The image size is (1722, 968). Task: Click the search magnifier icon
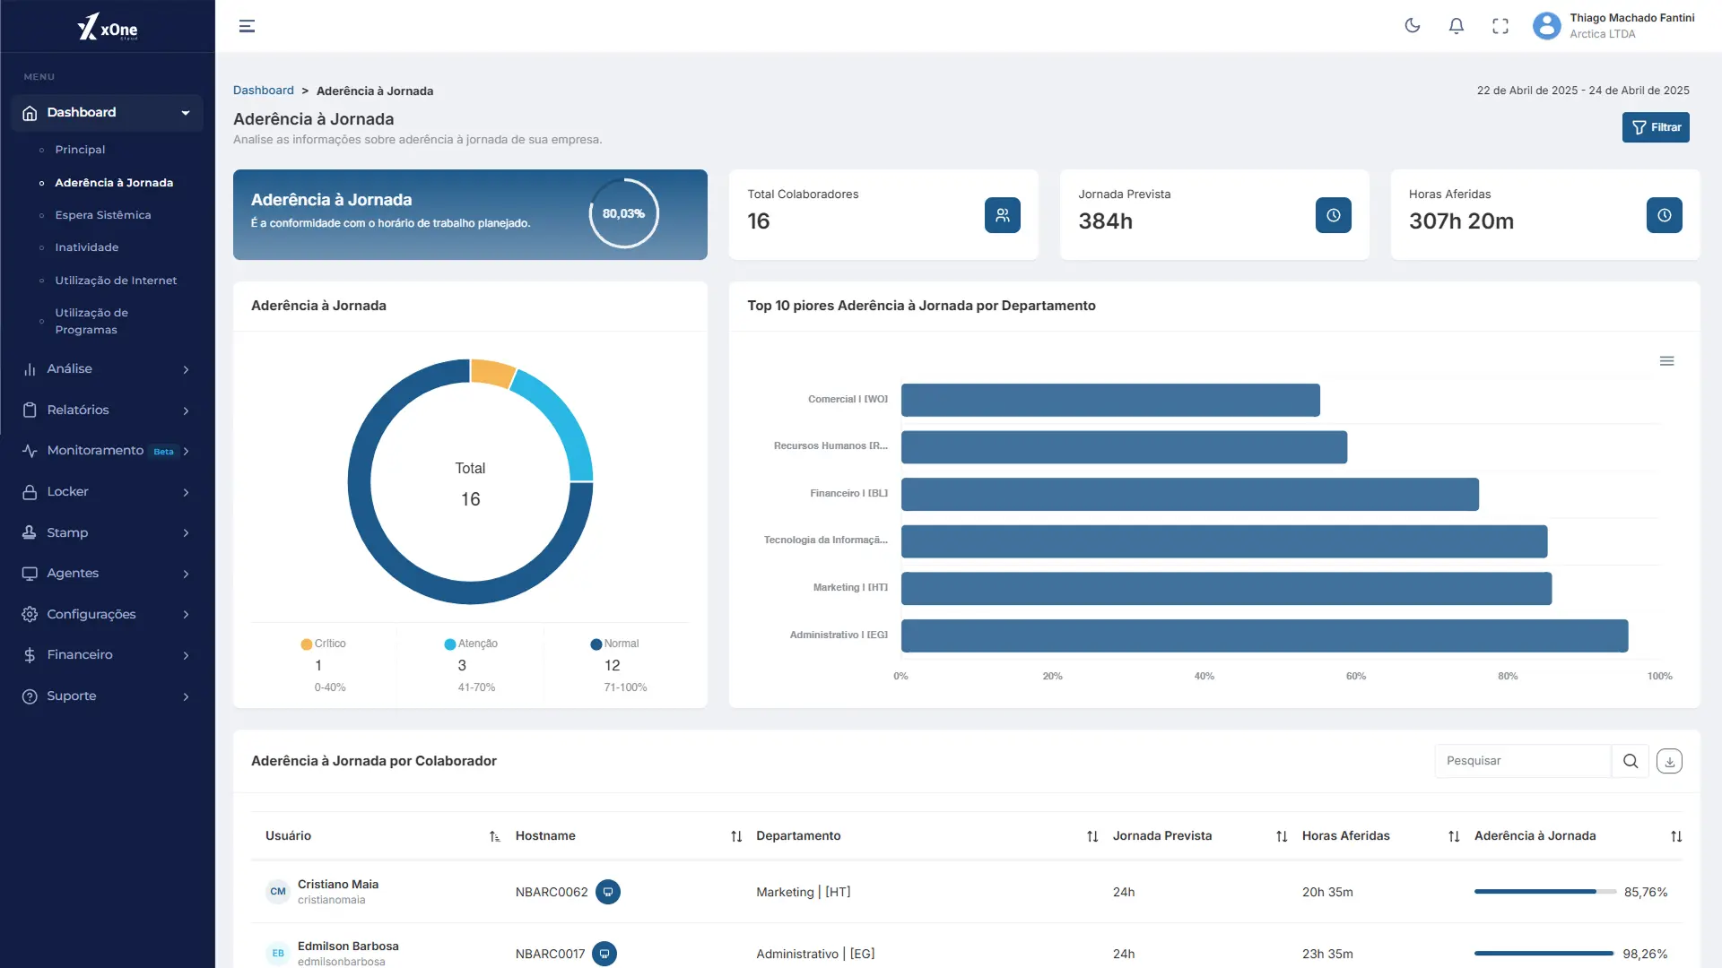coord(1631,761)
